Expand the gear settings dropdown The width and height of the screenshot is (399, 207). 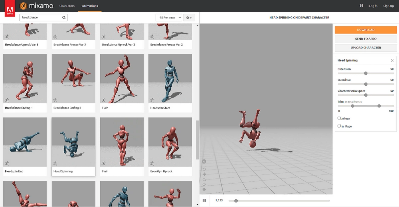coord(189,18)
